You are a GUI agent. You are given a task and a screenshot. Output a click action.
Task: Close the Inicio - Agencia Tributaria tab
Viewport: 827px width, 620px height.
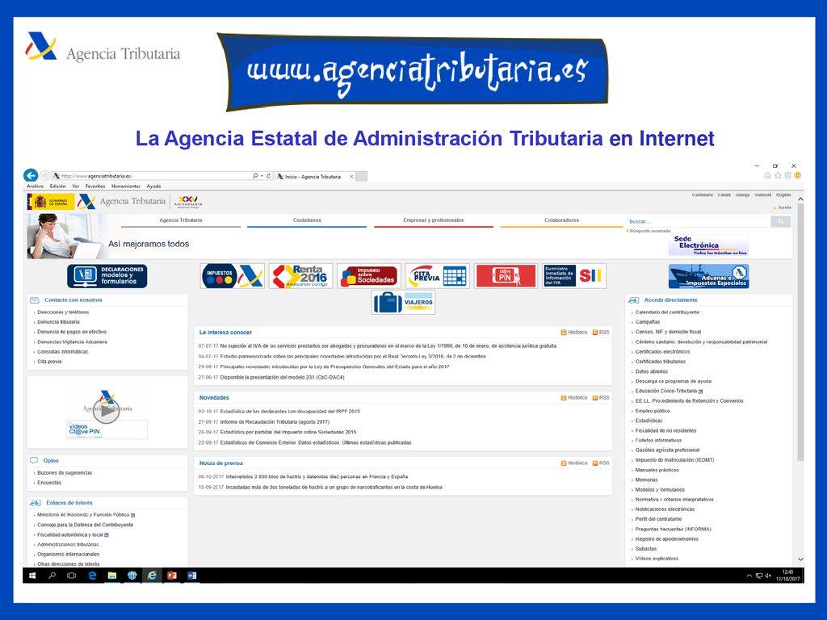tap(351, 177)
